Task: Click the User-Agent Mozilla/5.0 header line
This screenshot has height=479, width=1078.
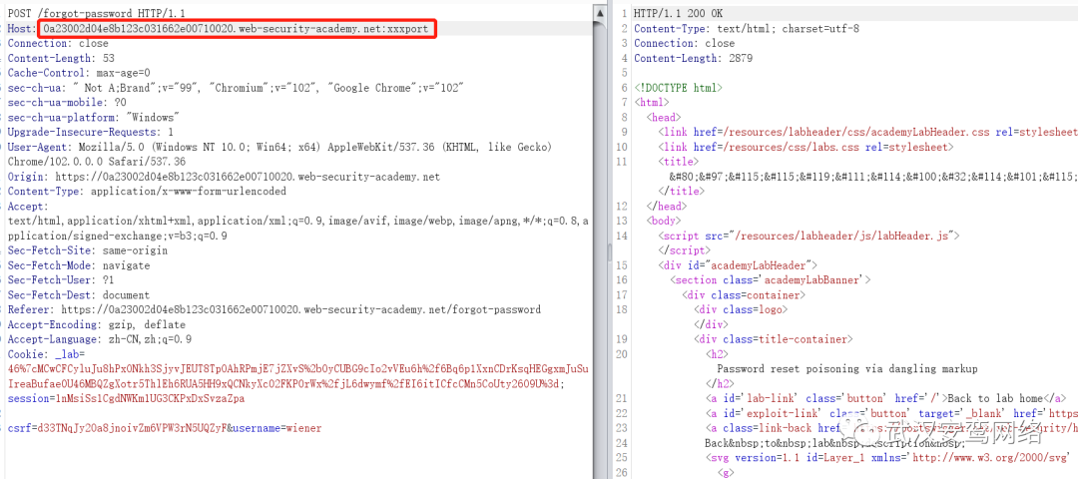Action: (280, 147)
